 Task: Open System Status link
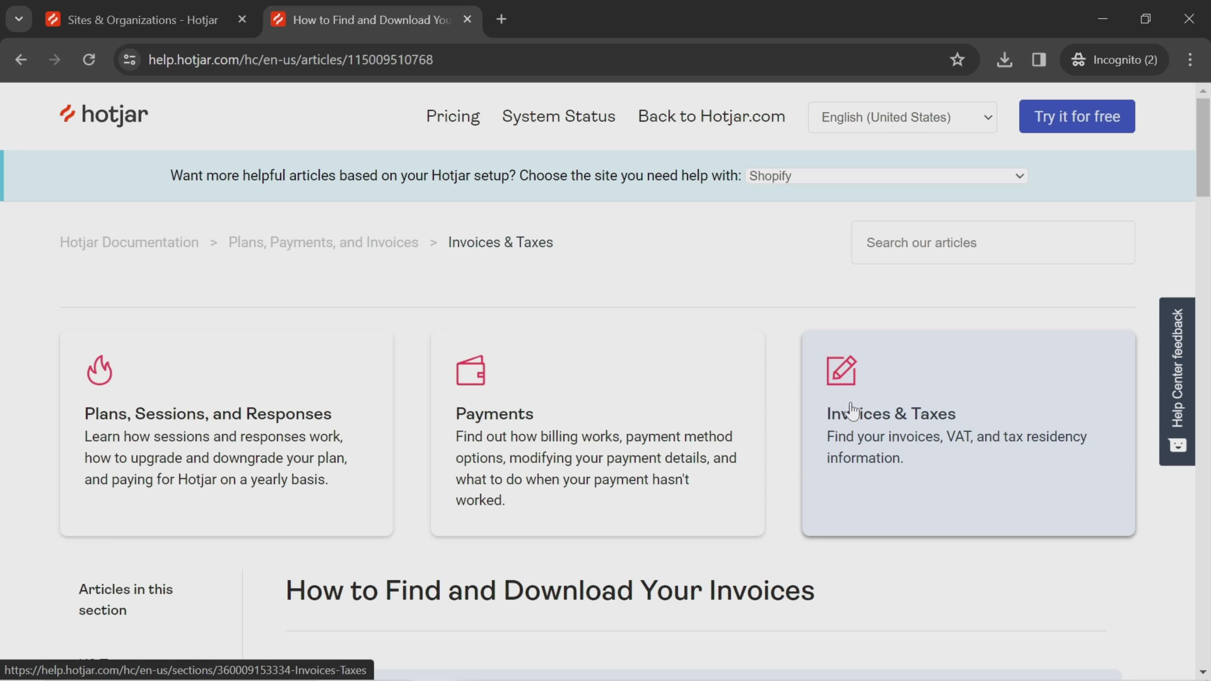[x=559, y=116]
